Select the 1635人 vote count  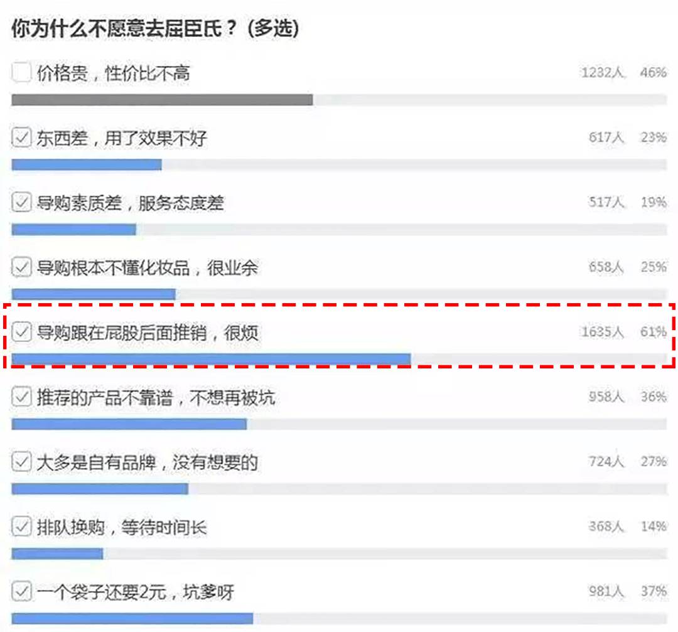(601, 332)
